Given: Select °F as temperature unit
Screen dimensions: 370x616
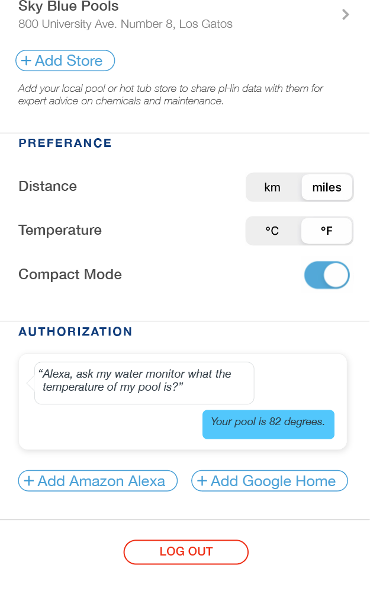Looking at the screenshot, I should tap(327, 231).
